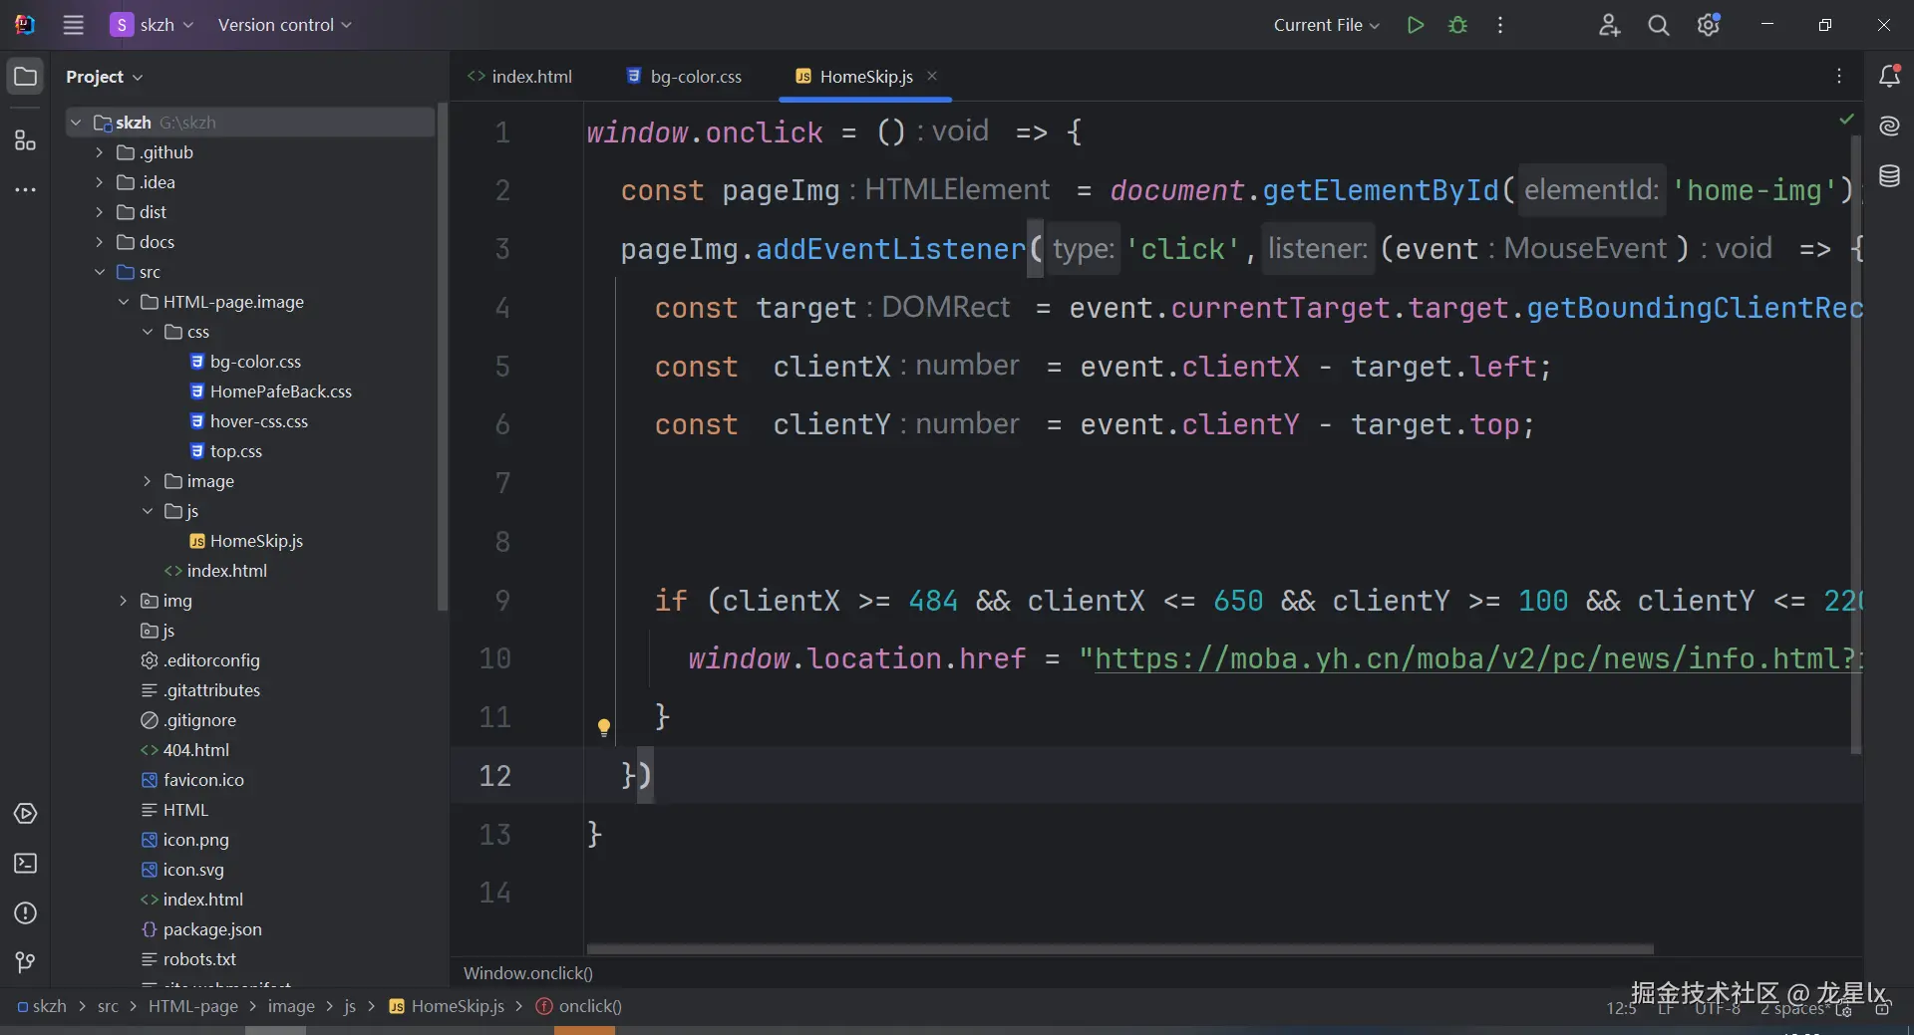
Task: Click the horizontal editor scrollbar
Action: click(1118, 949)
